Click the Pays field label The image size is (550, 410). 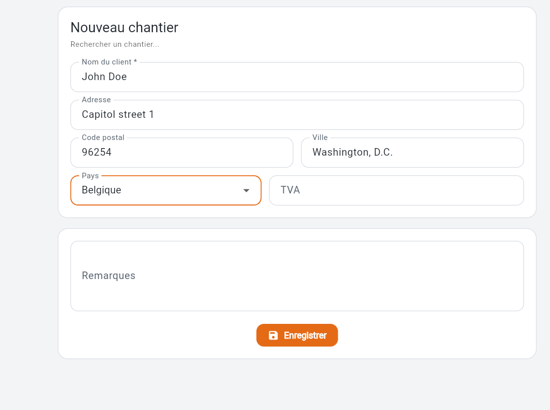point(90,176)
